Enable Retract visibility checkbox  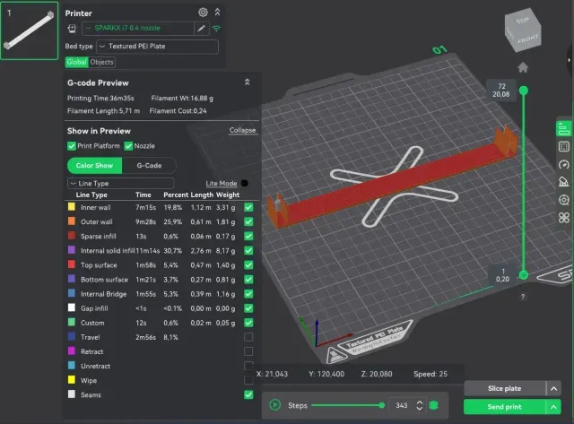tap(248, 351)
